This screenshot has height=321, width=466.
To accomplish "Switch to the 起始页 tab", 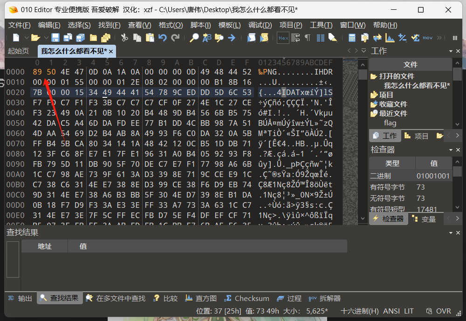I will coord(19,51).
